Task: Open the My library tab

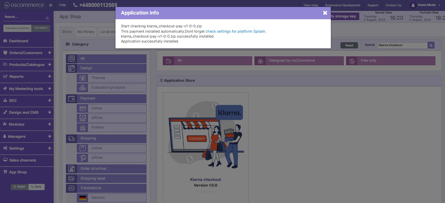Action: (x=86, y=32)
